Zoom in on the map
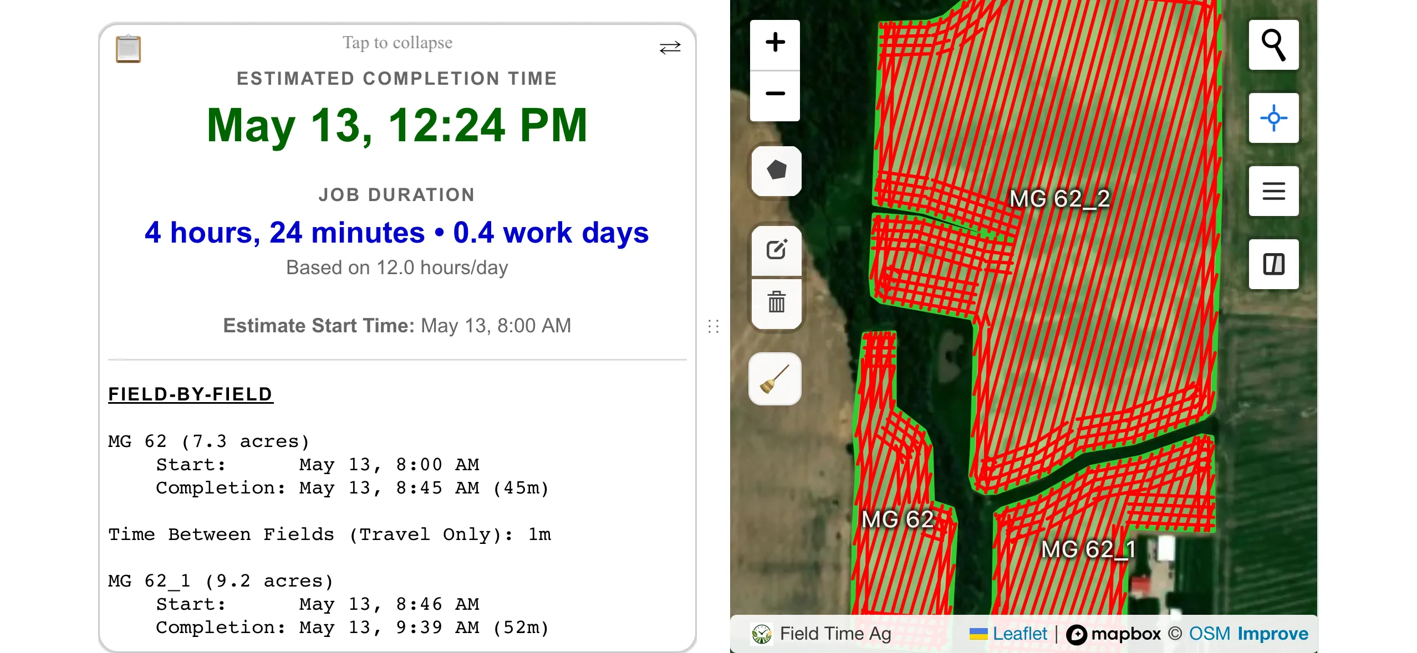 tap(775, 44)
